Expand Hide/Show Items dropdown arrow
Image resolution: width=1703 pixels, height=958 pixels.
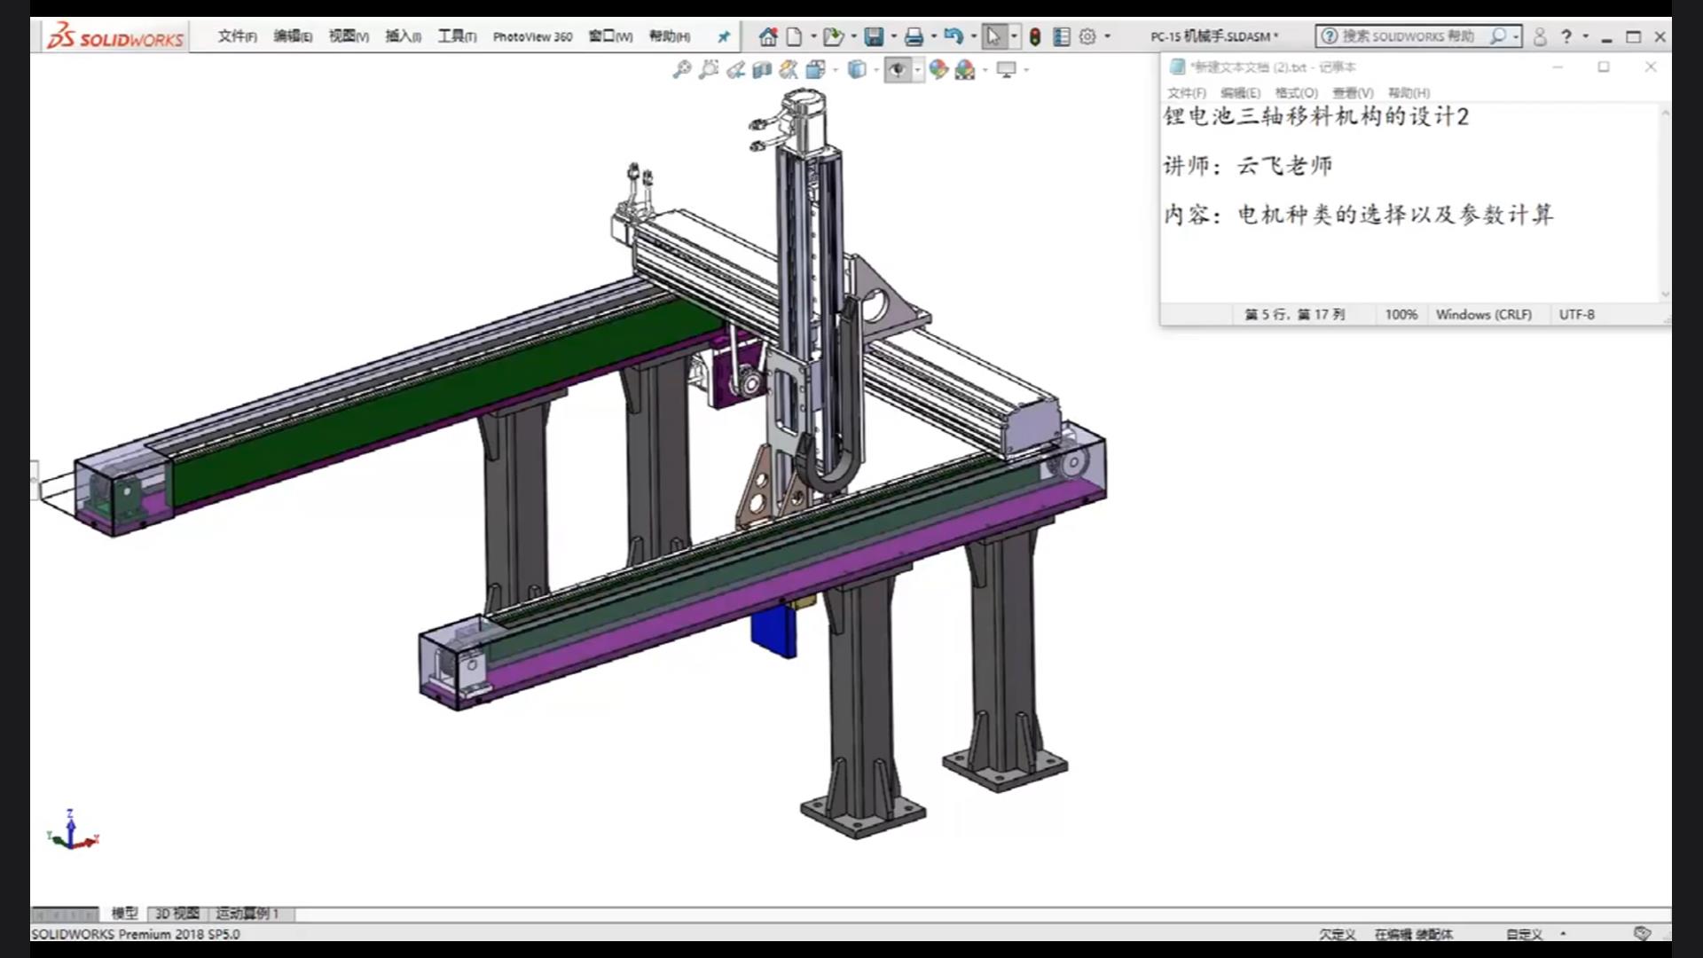point(917,69)
